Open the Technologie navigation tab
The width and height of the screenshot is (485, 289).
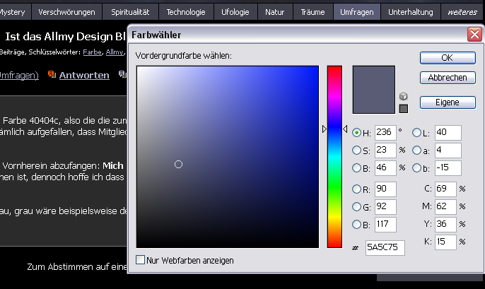(x=186, y=12)
